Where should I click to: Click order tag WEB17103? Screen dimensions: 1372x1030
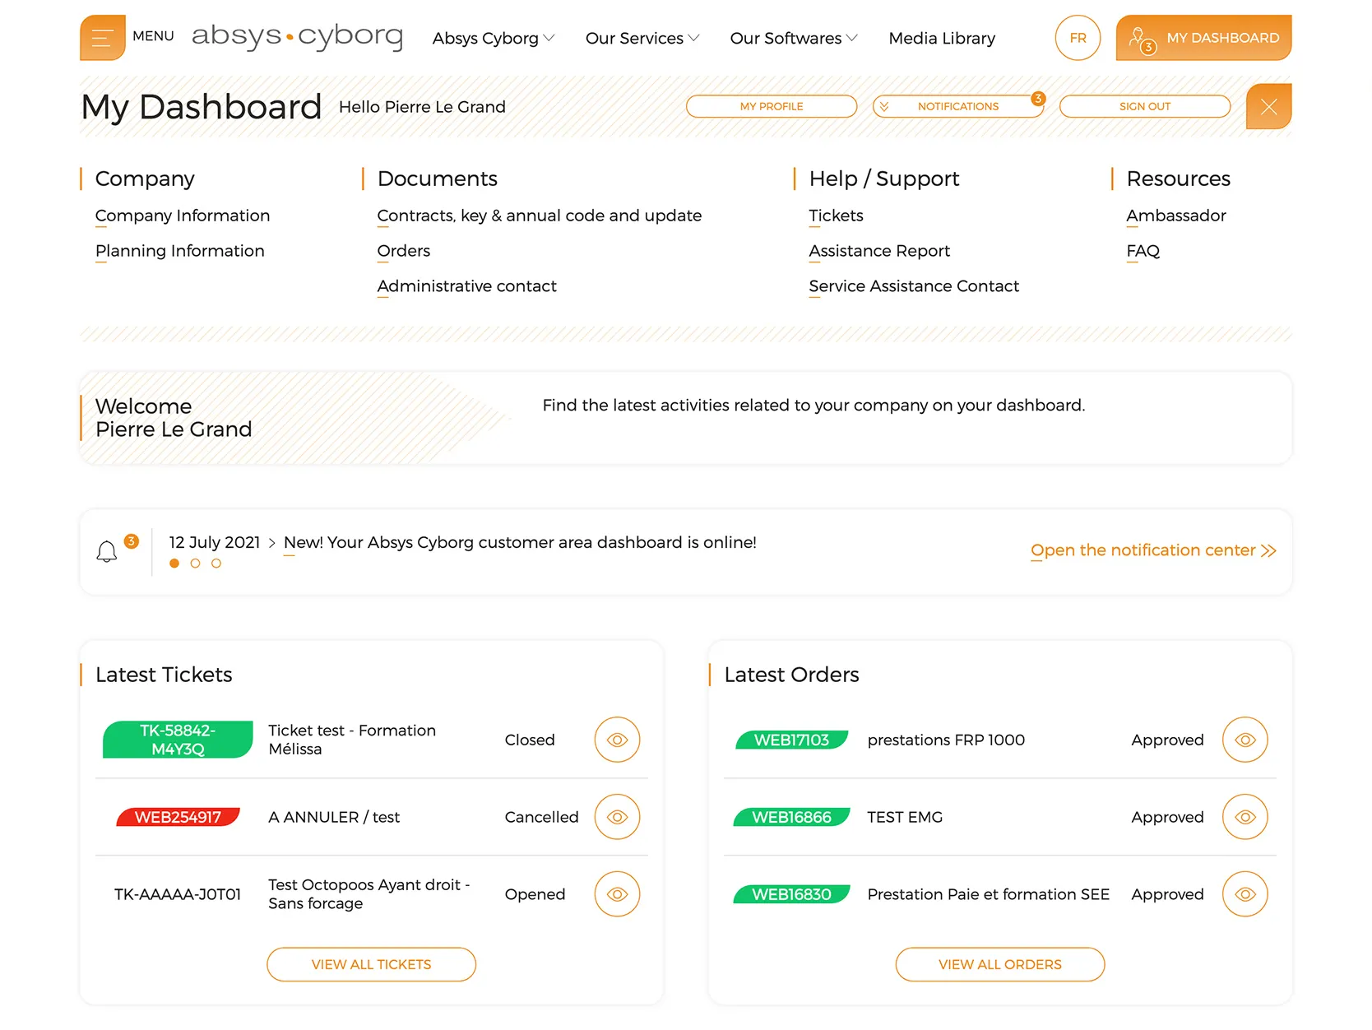click(x=791, y=740)
